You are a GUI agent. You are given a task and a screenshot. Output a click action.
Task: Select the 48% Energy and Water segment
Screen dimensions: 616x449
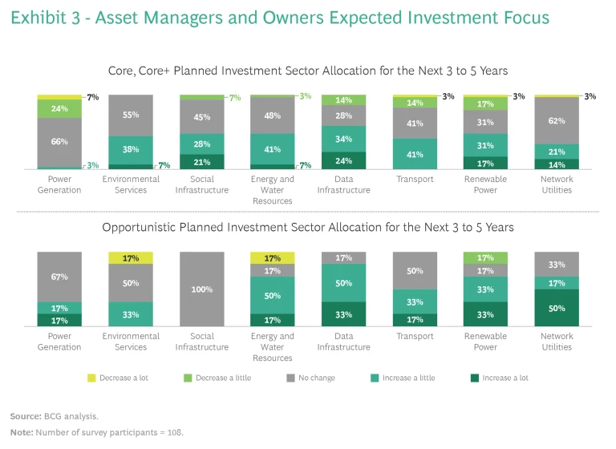[x=273, y=115]
